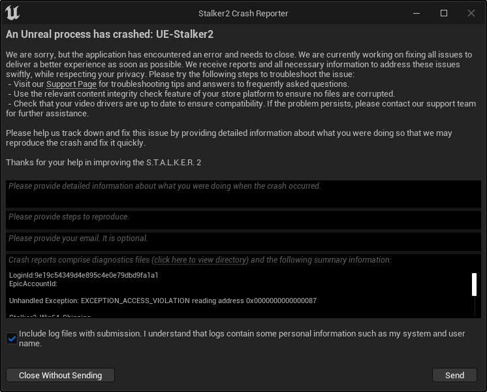Maximize the Crash Reporter window
The height and width of the screenshot is (392, 487).
point(444,13)
